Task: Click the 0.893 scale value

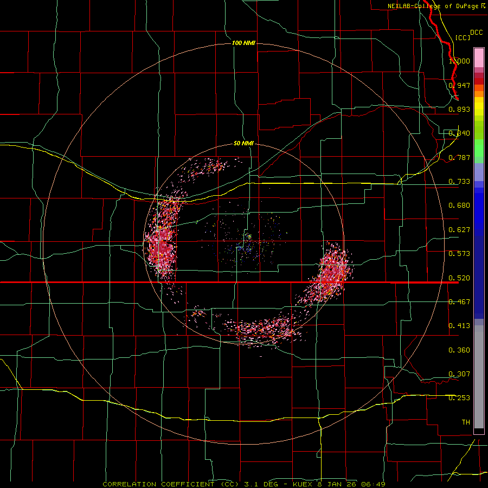Action: [459, 109]
